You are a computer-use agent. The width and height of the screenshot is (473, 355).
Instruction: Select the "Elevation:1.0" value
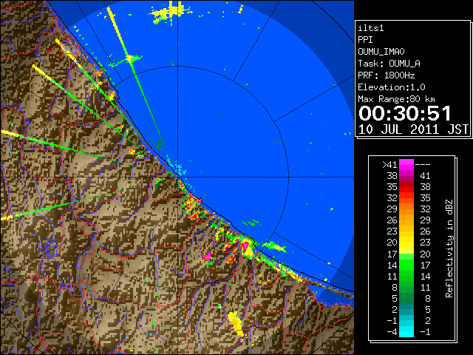click(x=392, y=87)
